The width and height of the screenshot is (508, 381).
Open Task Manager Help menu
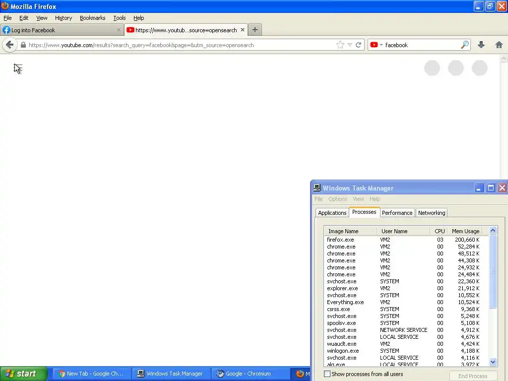click(375, 199)
